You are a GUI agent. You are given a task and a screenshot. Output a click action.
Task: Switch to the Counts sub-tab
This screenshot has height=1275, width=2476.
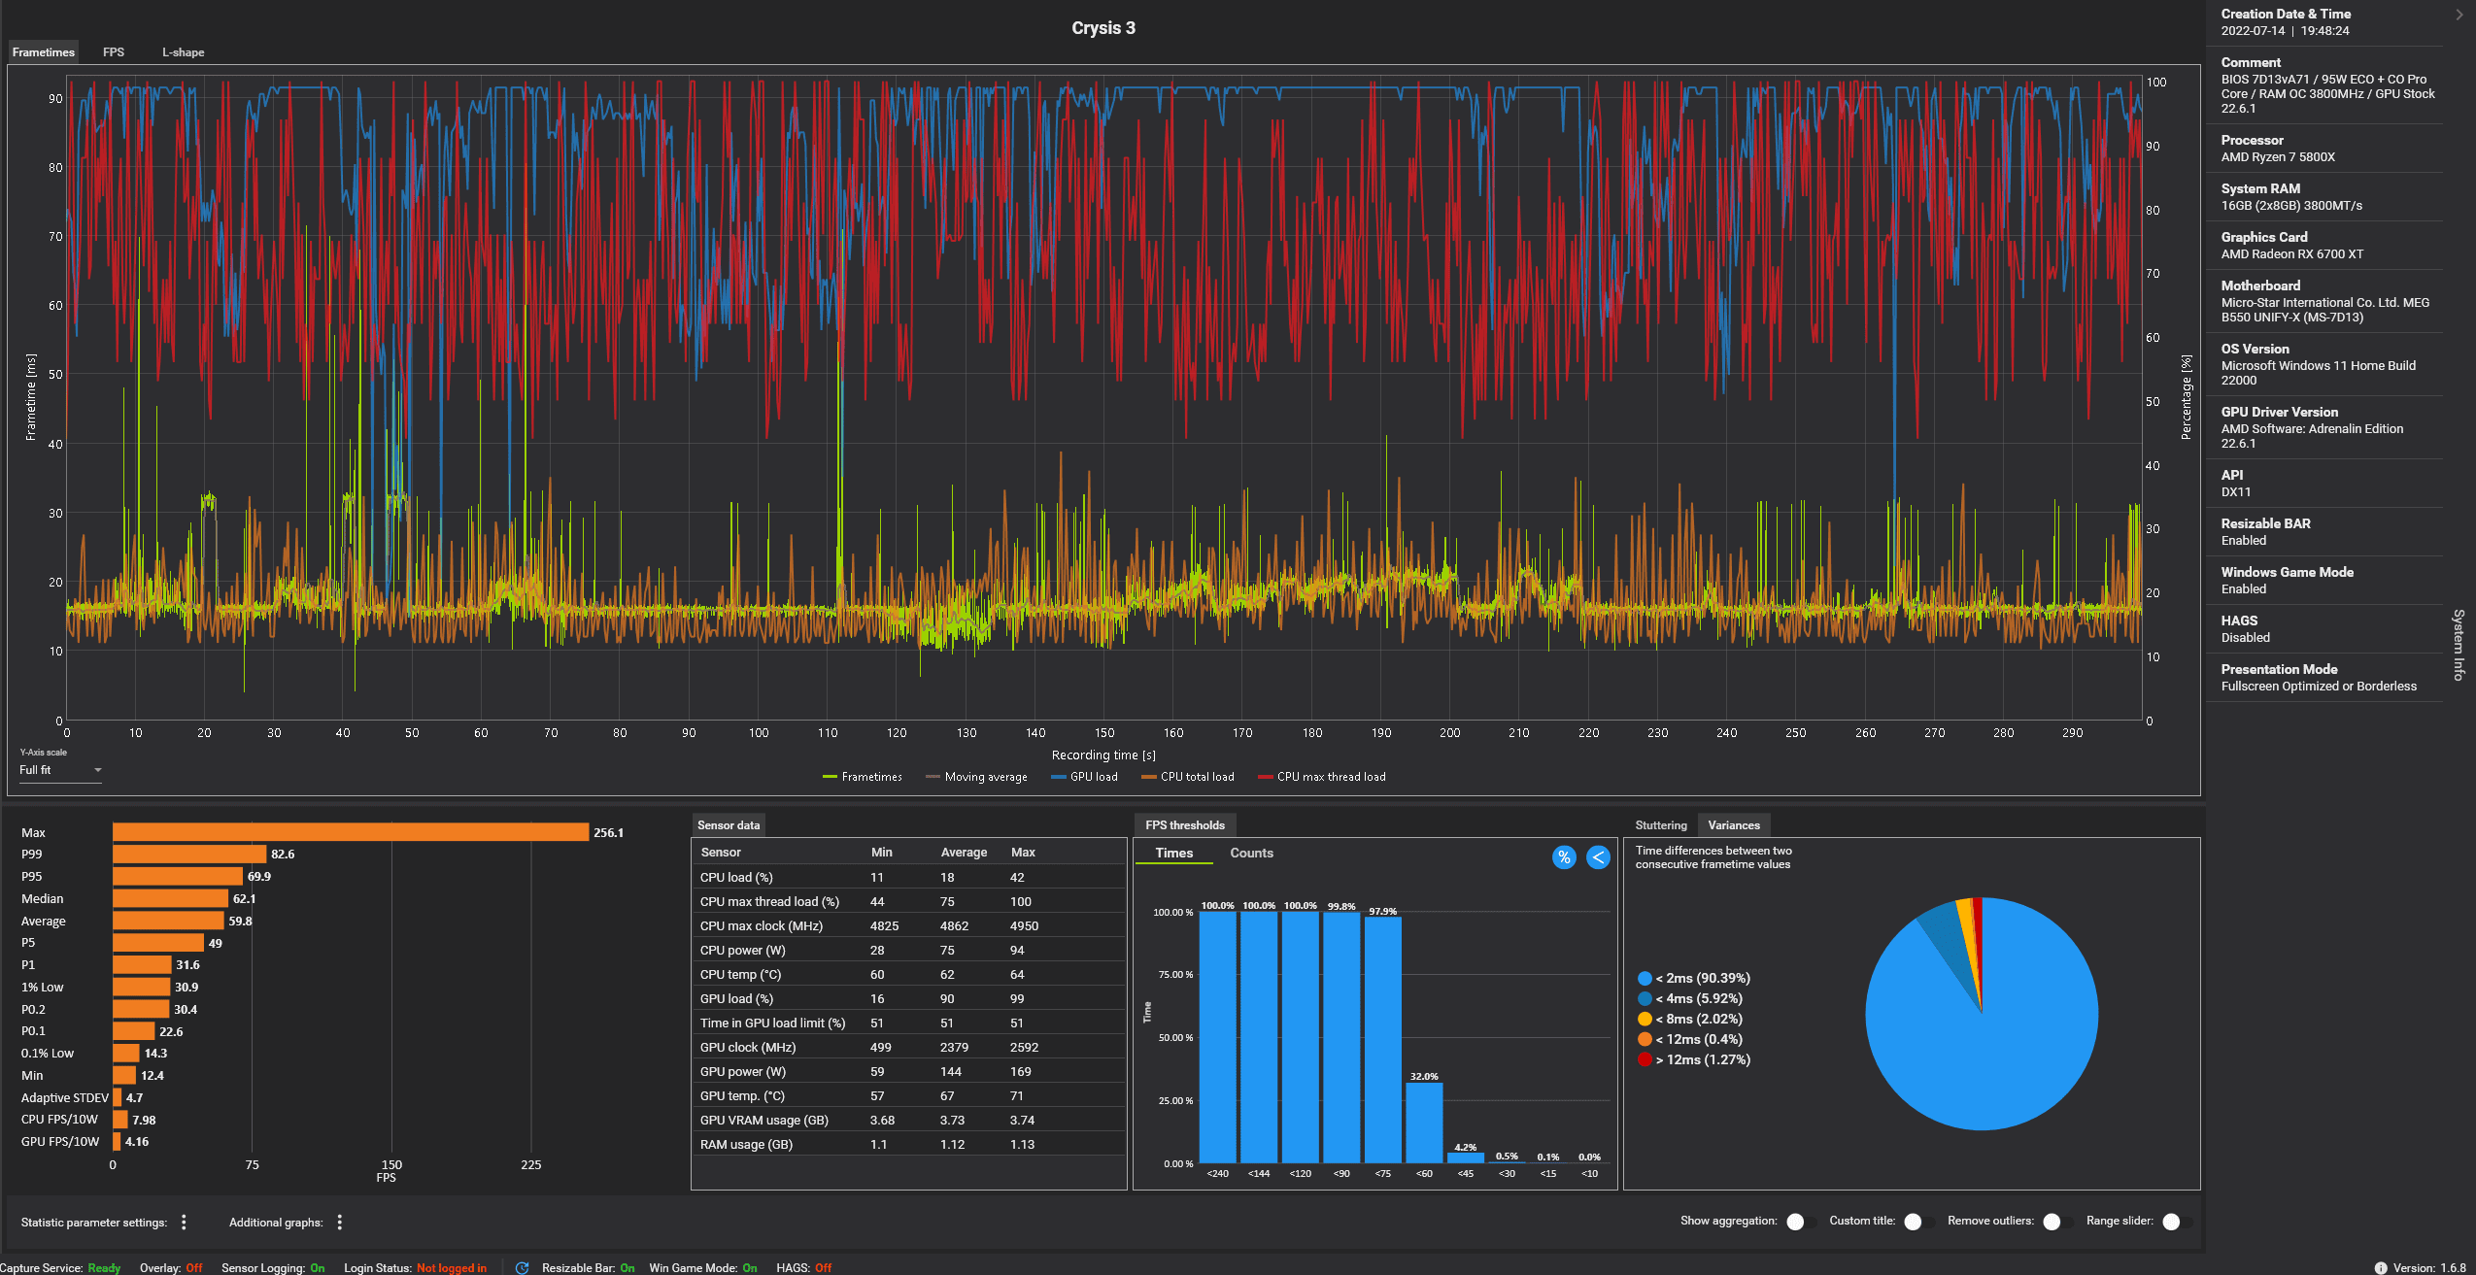(x=1251, y=853)
